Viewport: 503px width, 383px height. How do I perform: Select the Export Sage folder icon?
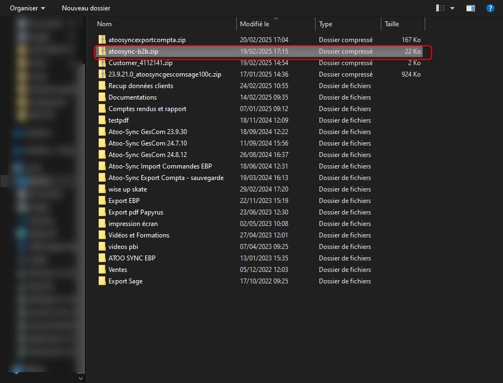pos(102,281)
